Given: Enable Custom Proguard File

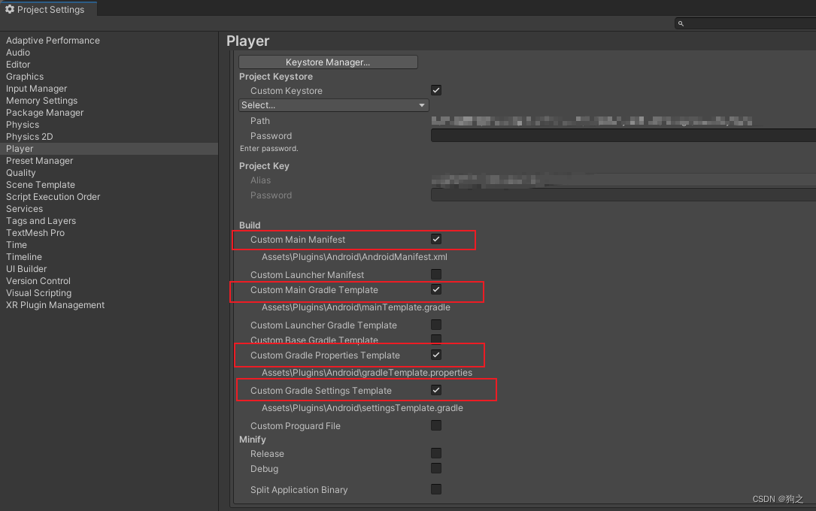Looking at the screenshot, I should 436,425.
